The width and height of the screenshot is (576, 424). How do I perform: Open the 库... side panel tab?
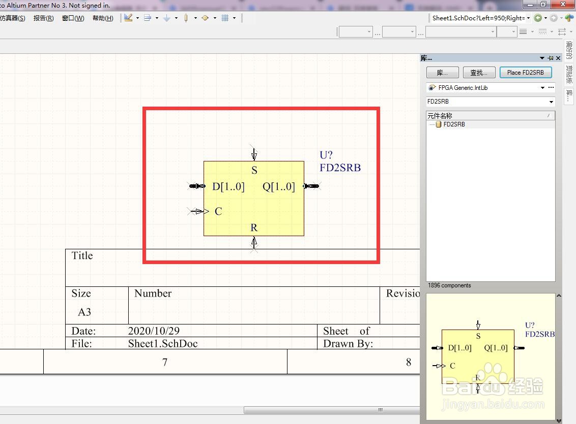pos(569,96)
